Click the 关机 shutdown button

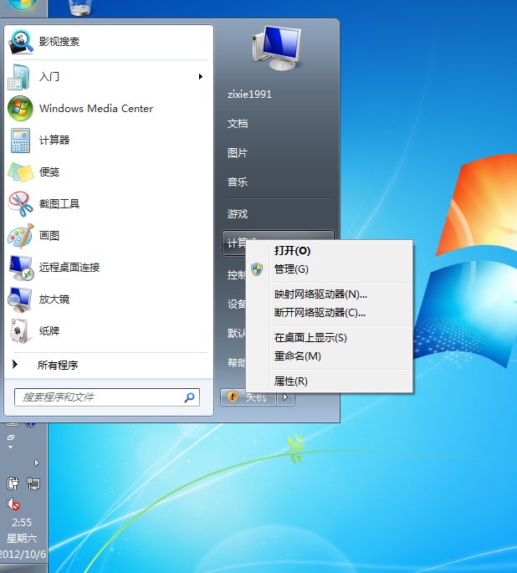(x=248, y=396)
